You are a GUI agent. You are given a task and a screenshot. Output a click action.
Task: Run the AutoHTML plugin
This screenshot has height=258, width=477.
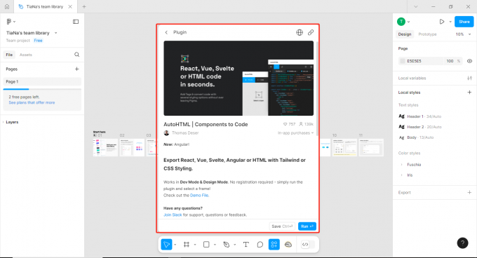[x=307, y=226]
